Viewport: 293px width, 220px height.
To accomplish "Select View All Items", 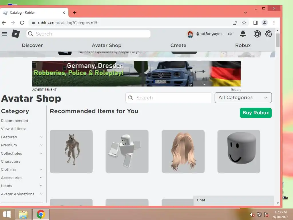I will [14, 129].
